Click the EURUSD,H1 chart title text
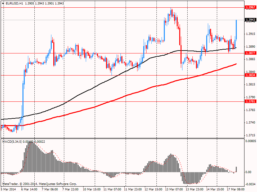Screen dimensions: 257x192 (14, 4)
